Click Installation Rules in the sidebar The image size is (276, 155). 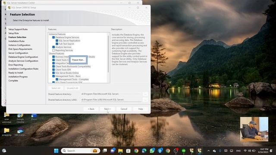coord(16,41)
